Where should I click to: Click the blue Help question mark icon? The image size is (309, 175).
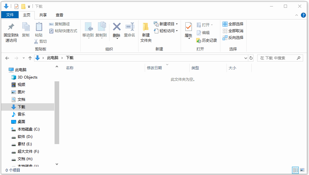(303, 15)
